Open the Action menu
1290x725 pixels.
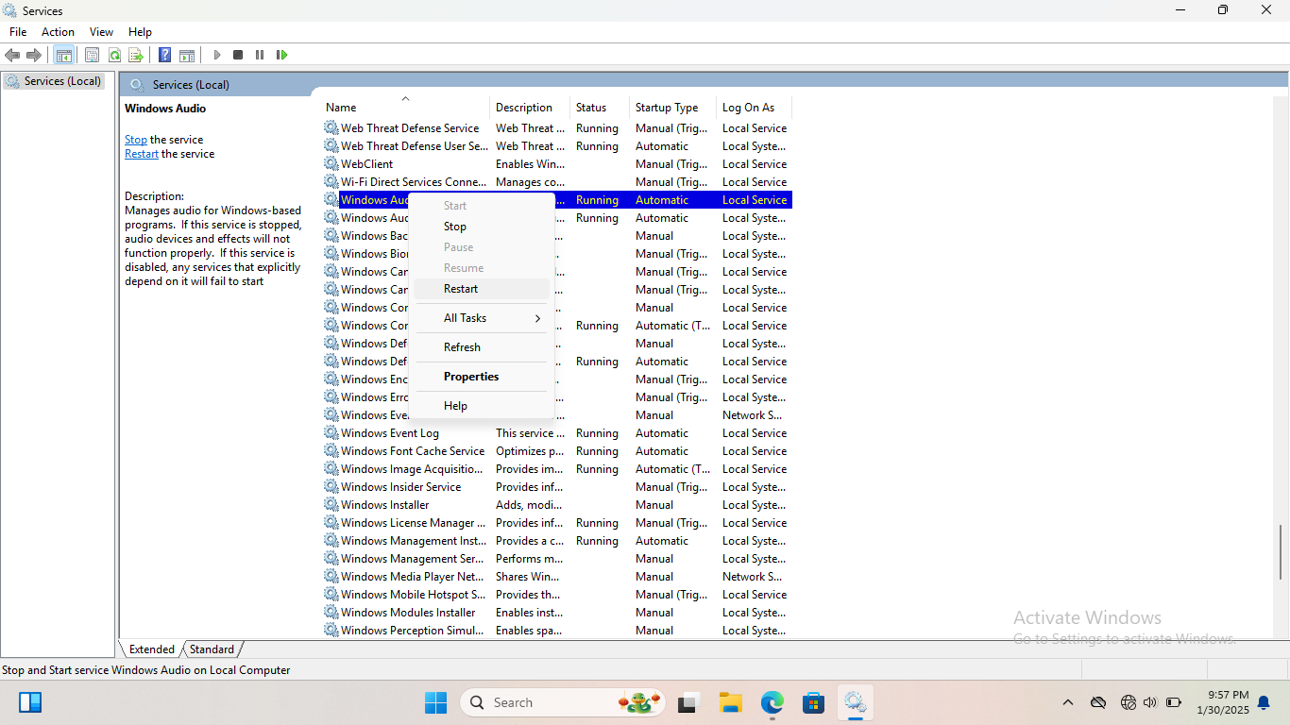pos(58,32)
